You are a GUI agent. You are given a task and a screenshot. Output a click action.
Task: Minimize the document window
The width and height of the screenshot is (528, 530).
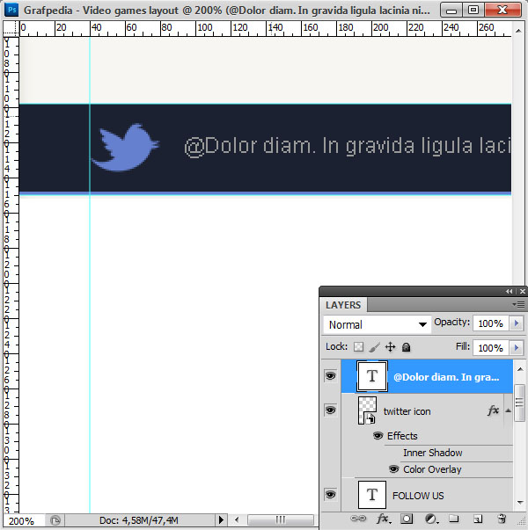click(x=451, y=11)
